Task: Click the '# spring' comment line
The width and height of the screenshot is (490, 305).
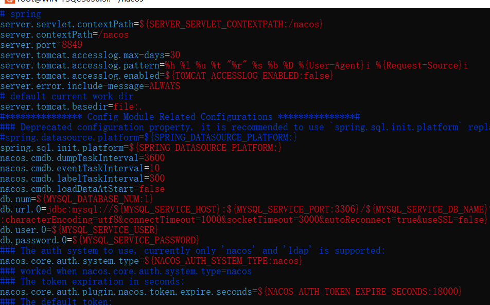Action: (x=21, y=14)
